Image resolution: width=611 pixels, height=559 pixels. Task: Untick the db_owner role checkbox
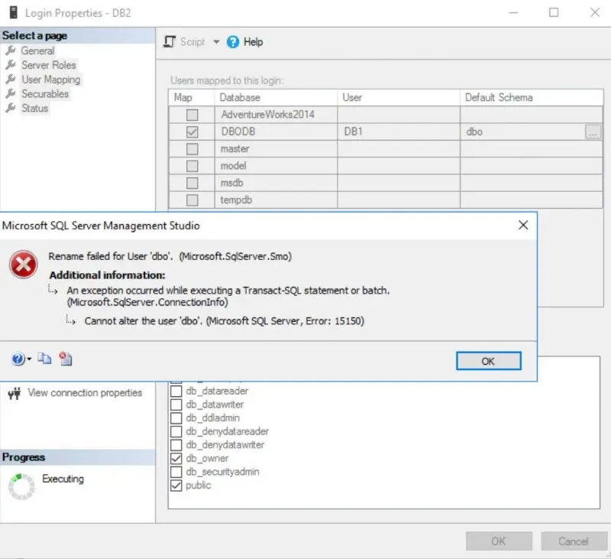[x=176, y=458]
